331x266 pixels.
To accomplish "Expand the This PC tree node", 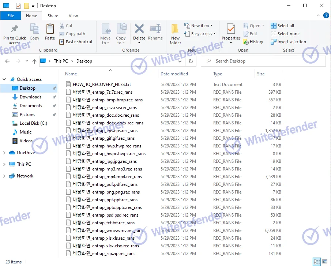I will pos(4,164).
